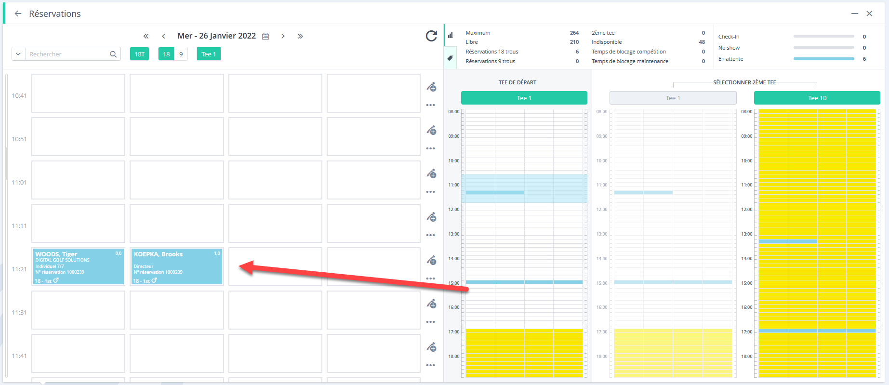Viewport: 889px width, 385px height.
Task: Jump back with the double-left chevron
Action: pos(146,36)
